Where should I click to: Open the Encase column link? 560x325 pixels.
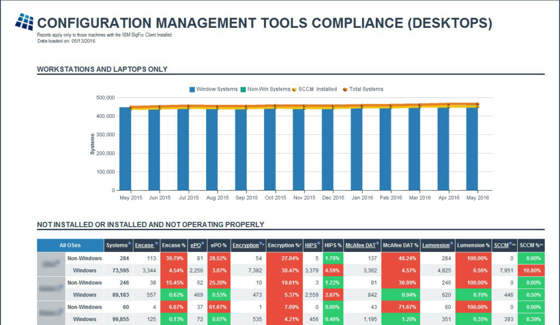(x=144, y=245)
